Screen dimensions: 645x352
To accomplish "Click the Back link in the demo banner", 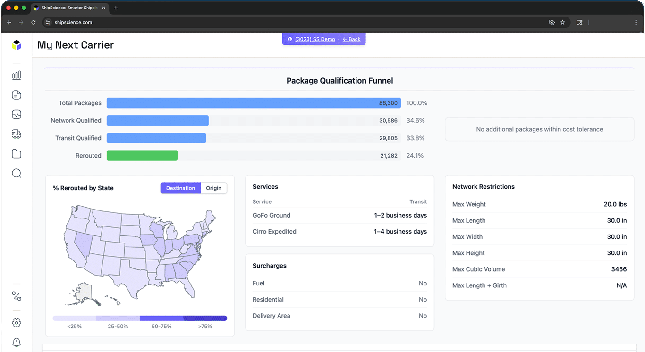I will click(x=352, y=39).
